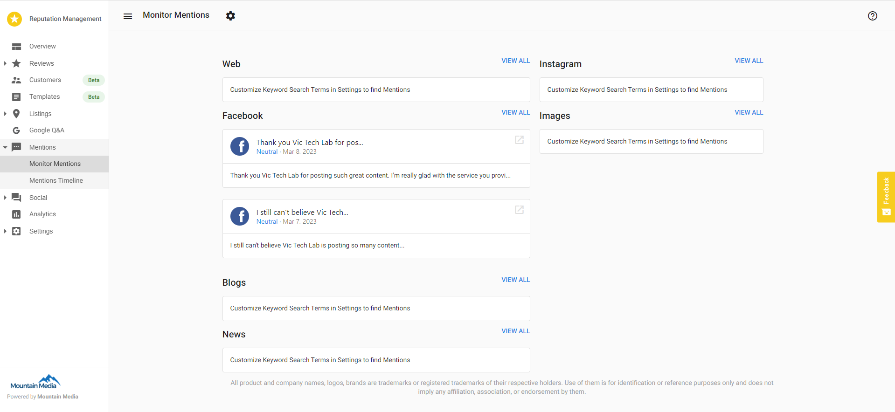View all Instagram mentions
This screenshot has height=412, width=895.
click(x=749, y=61)
